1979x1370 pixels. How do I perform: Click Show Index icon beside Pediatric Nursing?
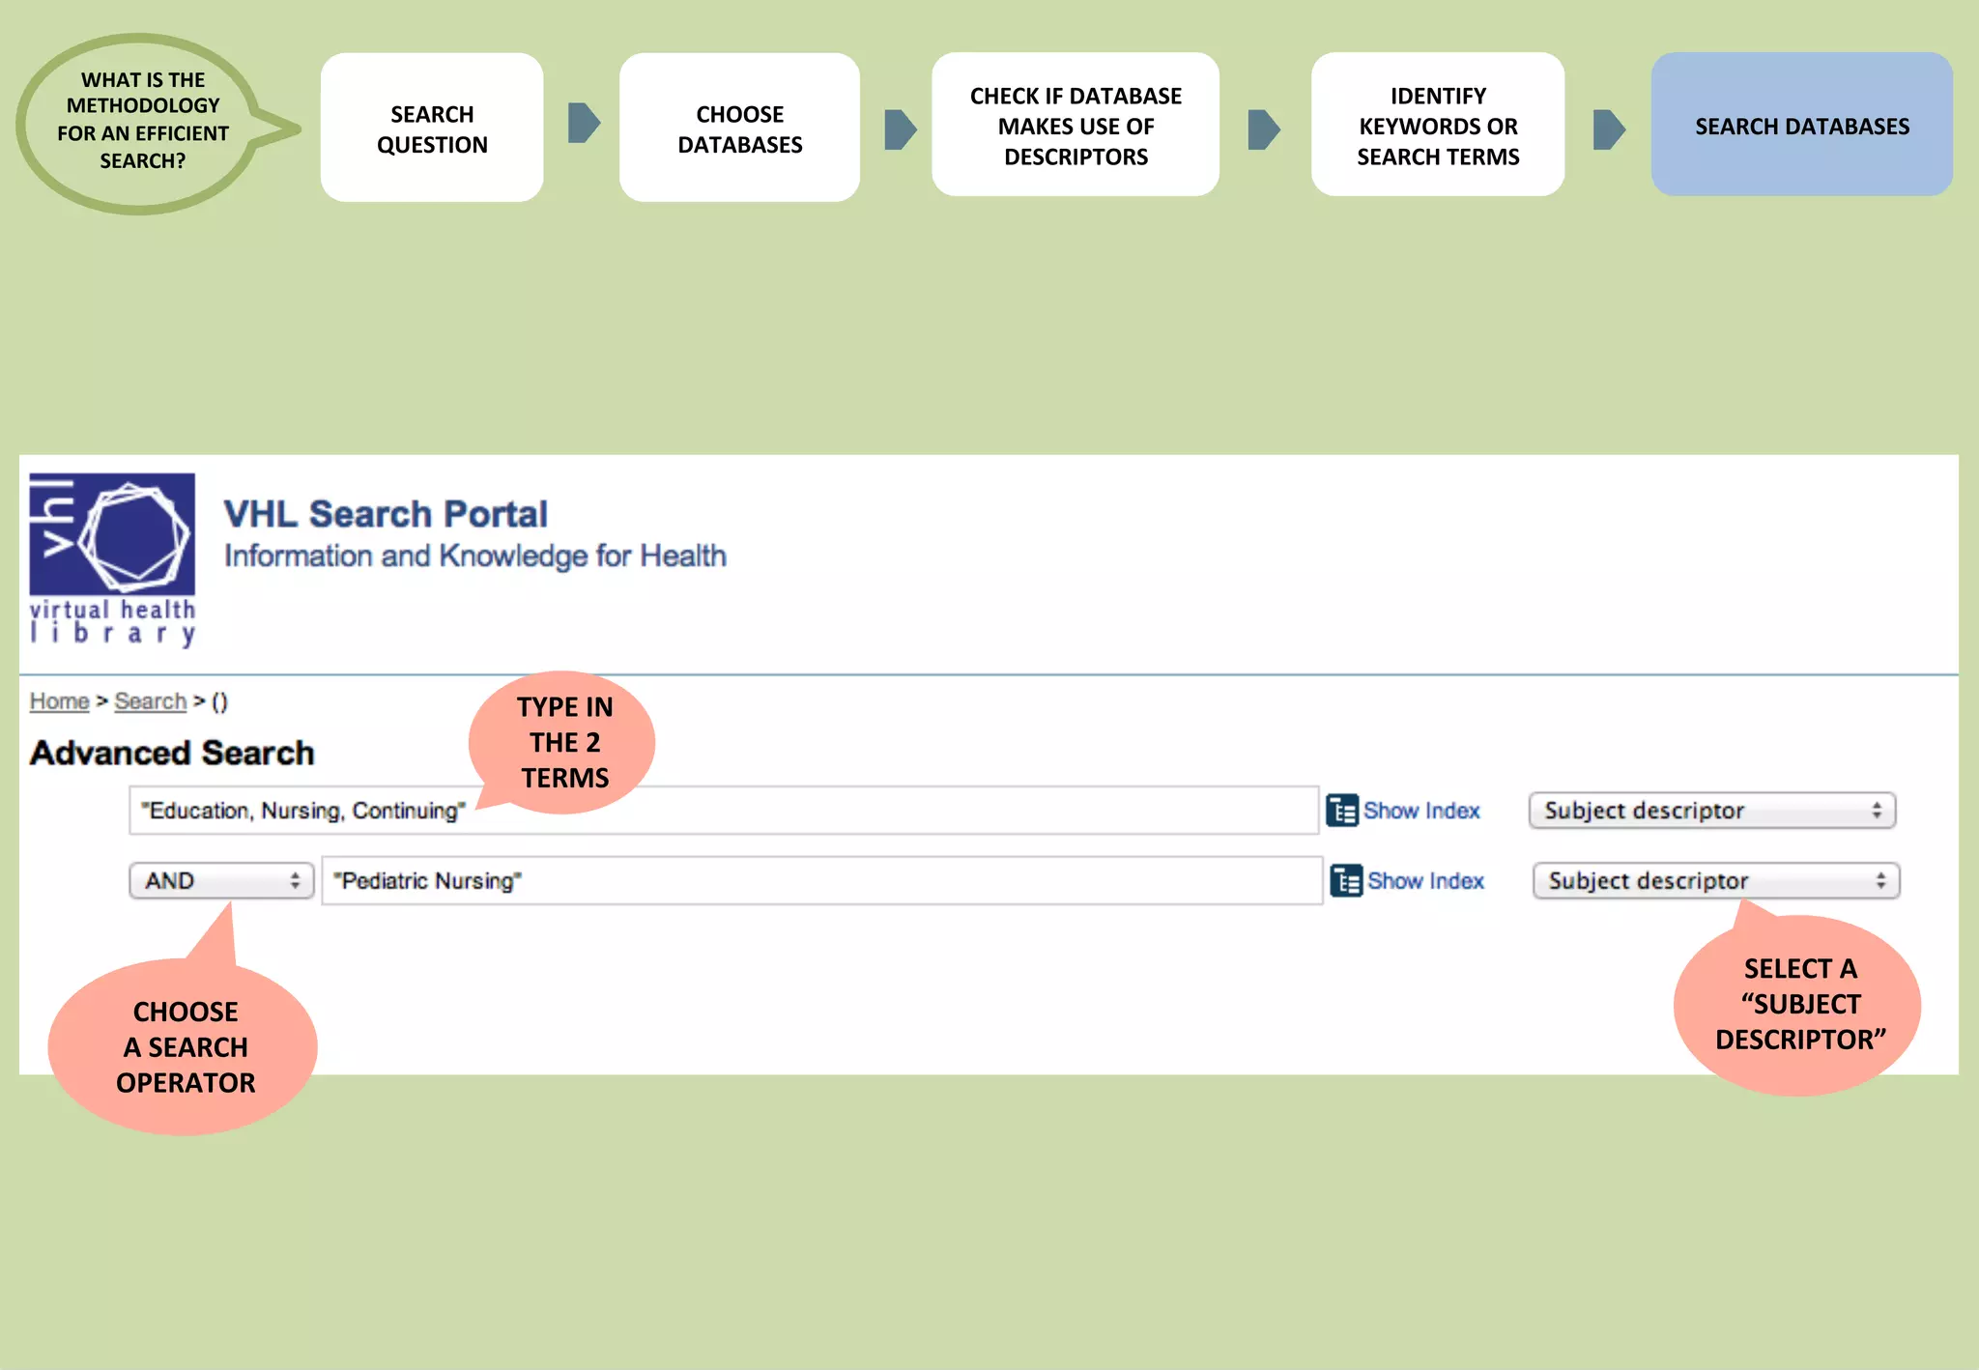pos(1346,881)
